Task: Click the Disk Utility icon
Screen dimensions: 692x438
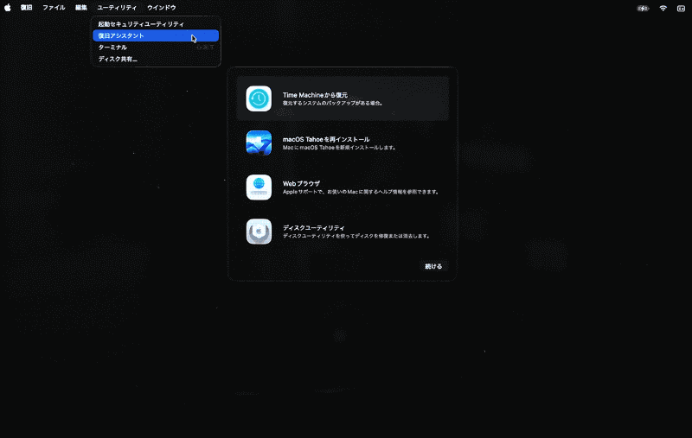Action: click(x=259, y=232)
